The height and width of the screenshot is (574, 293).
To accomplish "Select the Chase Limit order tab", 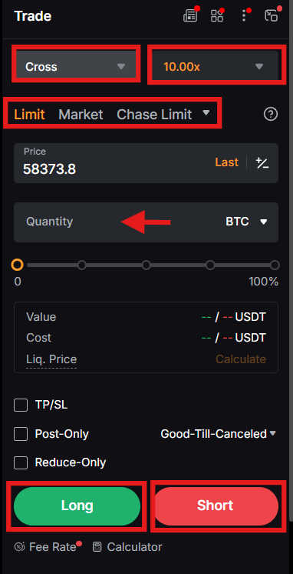I will pos(154,115).
